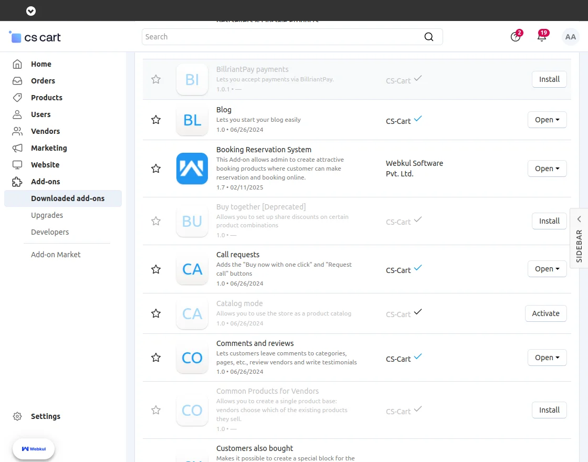Click the Webkul badge at bottom left
Screen dimensions: 588x462
coord(34,449)
